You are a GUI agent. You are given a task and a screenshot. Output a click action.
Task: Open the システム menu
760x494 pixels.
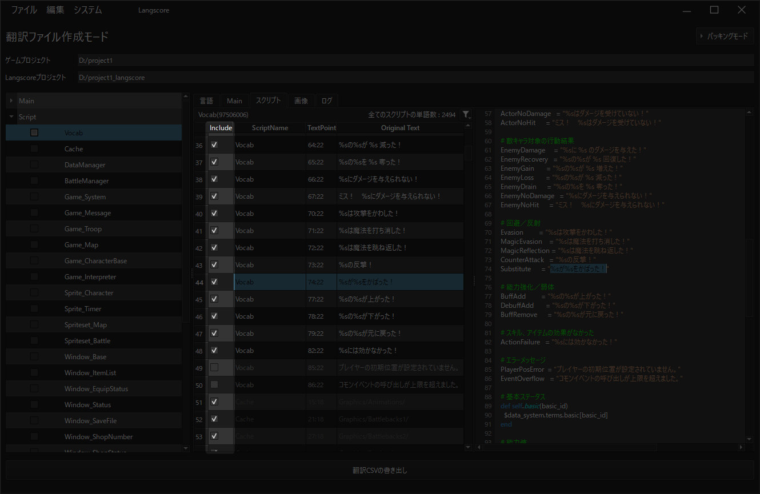click(88, 10)
